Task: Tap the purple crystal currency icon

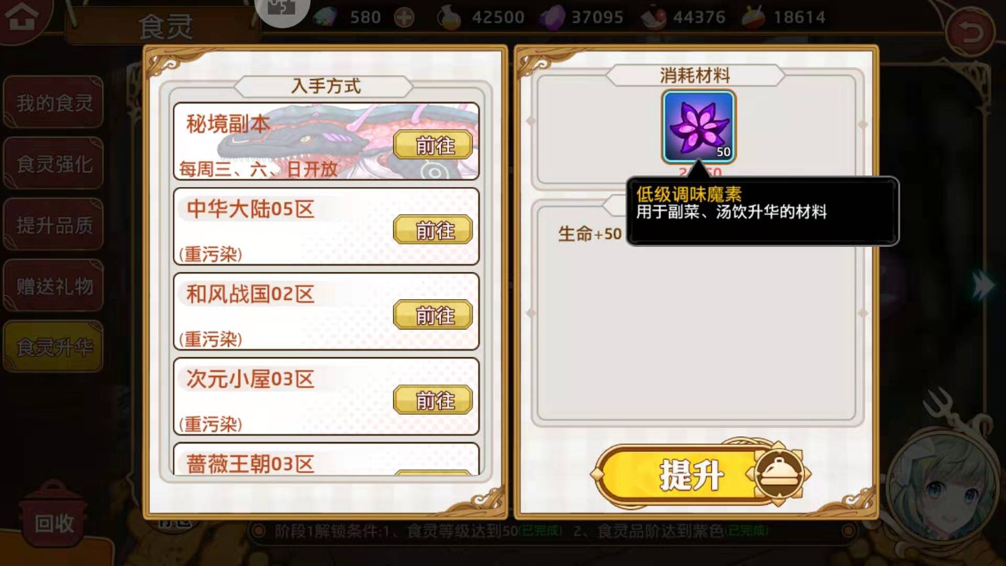Action: [x=552, y=17]
